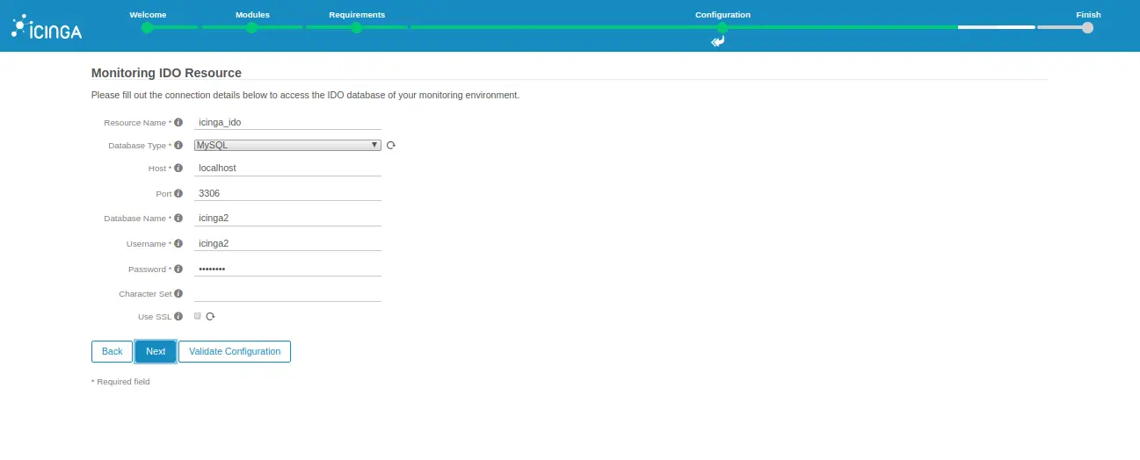1140x460 pixels.
Task: Click the Use SSL label
Action: click(155, 316)
